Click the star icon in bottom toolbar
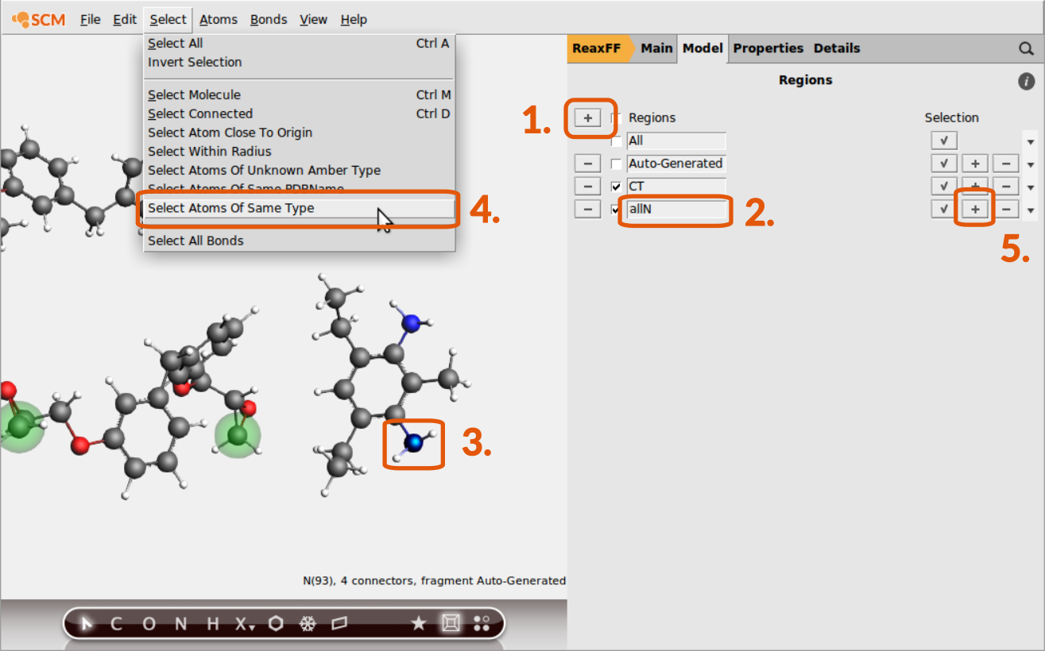This screenshot has width=1045, height=651. [x=418, y=624]
